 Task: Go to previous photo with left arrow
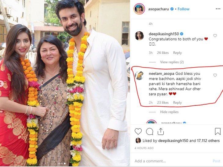tap(2, 83)
